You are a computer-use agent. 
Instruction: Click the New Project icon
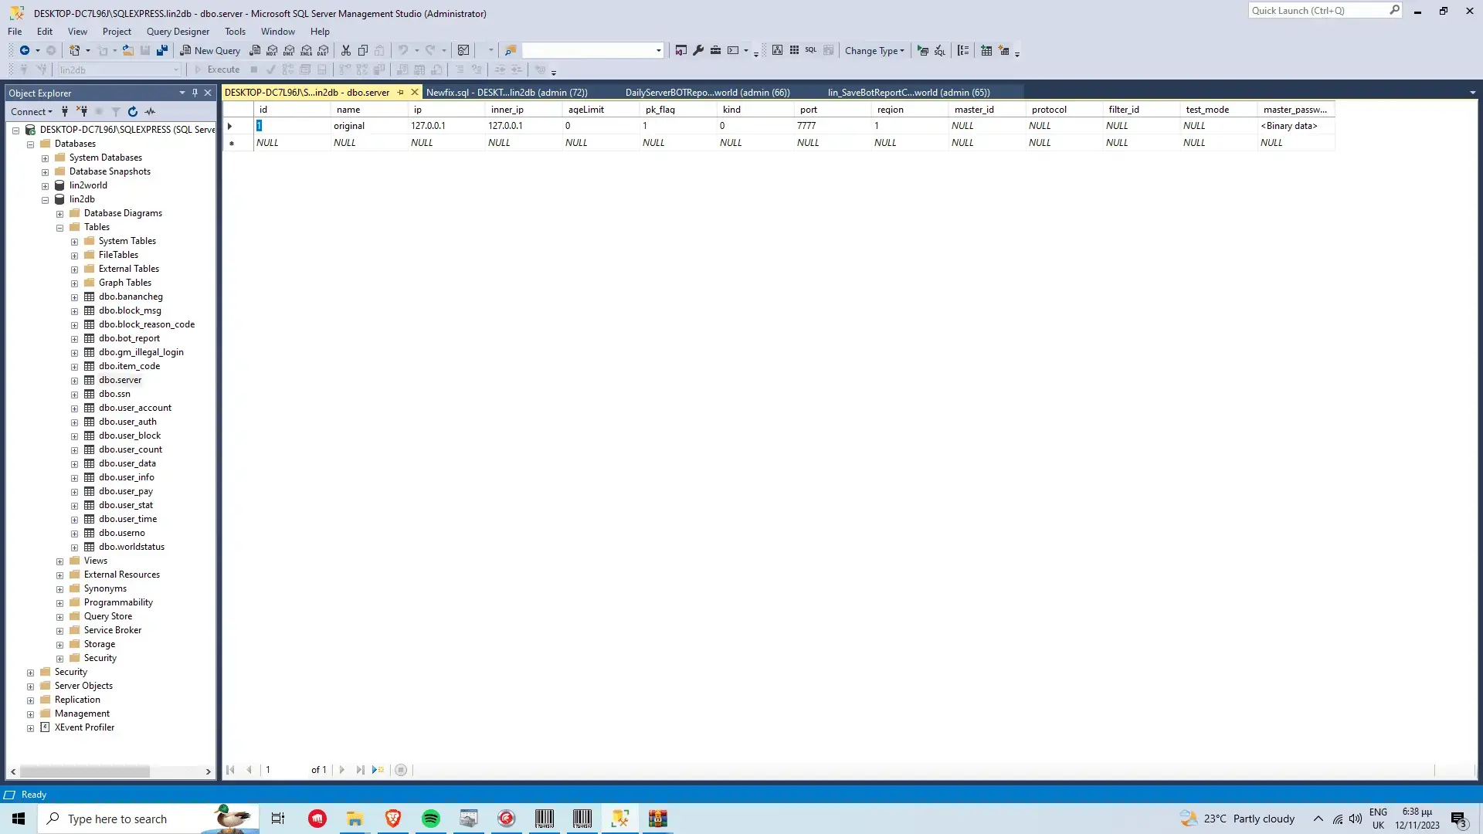pyautogui.click(x=75, y=50)
